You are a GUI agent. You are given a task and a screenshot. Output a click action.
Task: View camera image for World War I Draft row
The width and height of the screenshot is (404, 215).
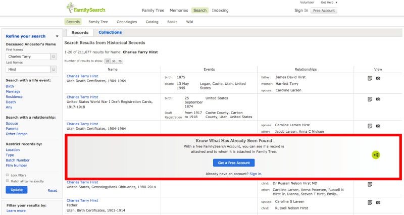click(378, 99)
